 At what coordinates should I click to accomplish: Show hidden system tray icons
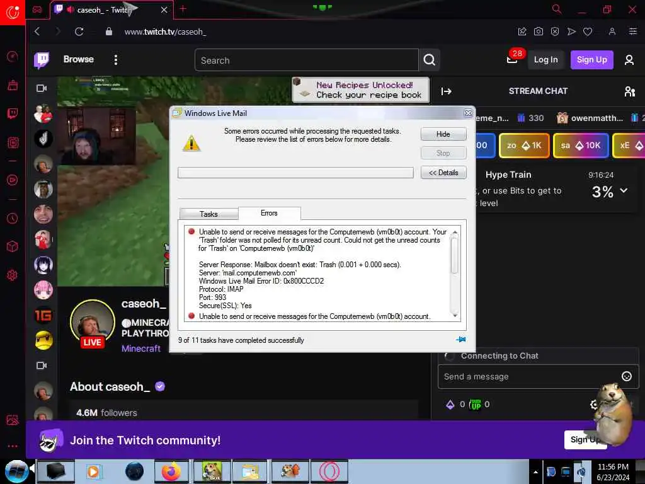pyautogui.click(x=535, y=472)
